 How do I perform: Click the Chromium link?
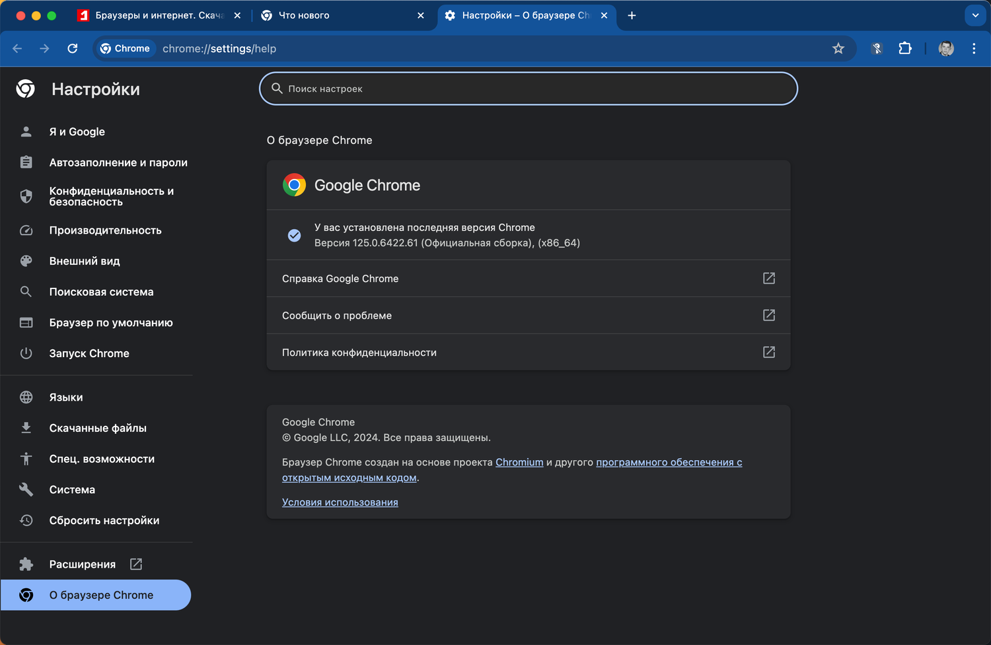tap(519, 462)
